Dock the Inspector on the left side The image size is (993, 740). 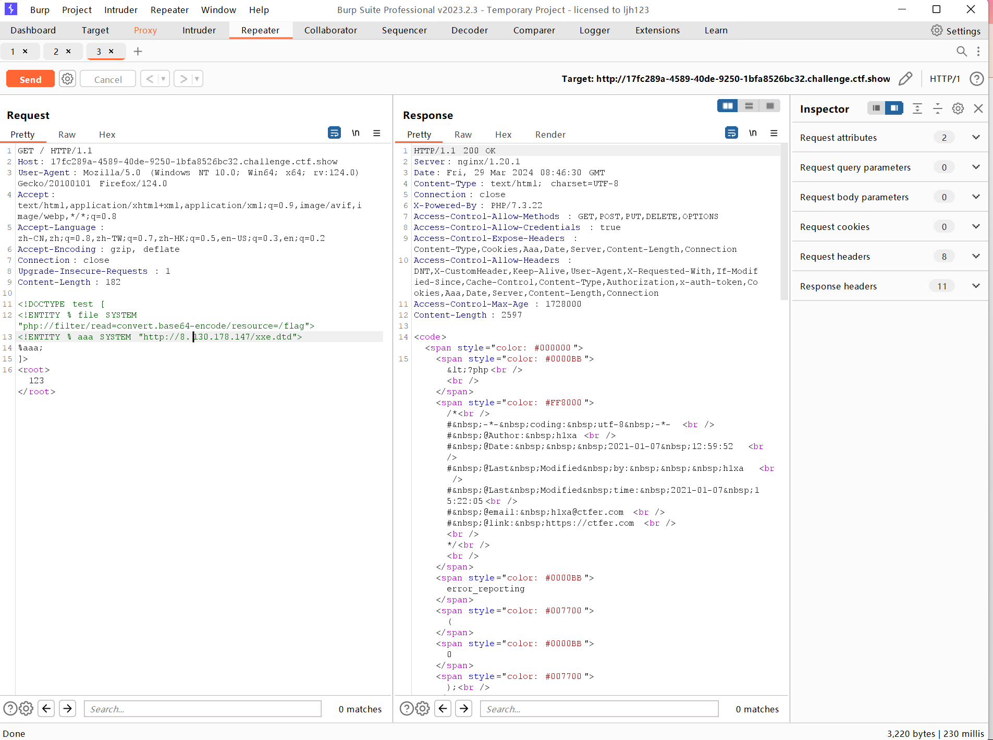[876, 108]
